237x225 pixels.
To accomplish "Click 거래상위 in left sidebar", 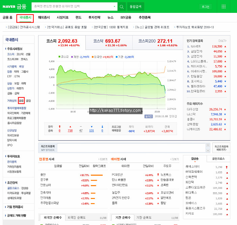I will click(12, 101).
